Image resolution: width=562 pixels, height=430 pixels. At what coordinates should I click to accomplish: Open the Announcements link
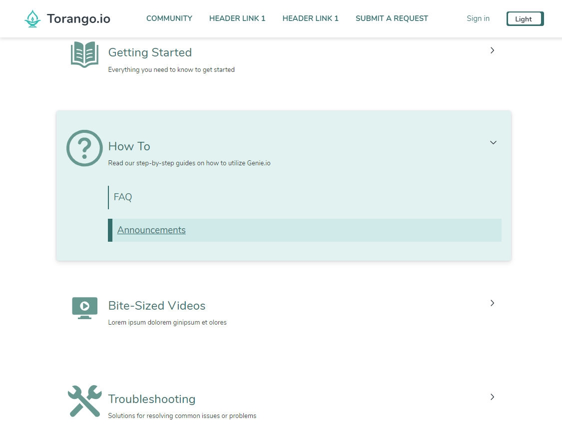151,230
